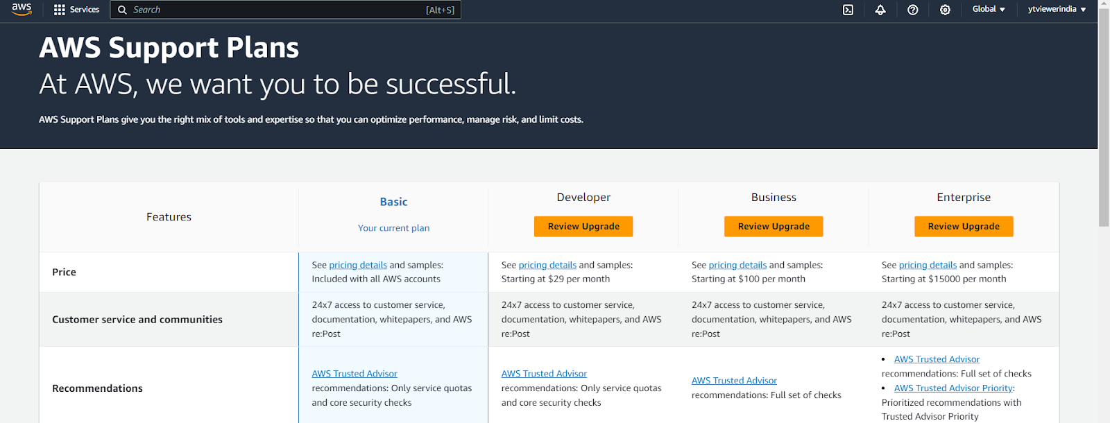Open pricing details link in Enterprise column
Screen dimensions: 1110x423
coord(928,265)
